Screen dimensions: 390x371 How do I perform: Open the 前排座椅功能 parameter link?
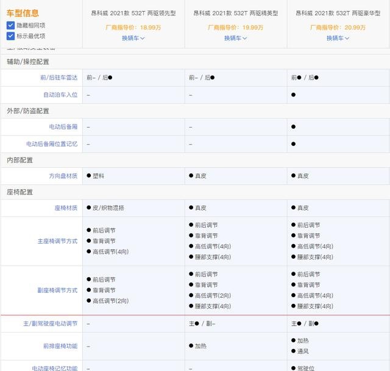coord(60,346)
